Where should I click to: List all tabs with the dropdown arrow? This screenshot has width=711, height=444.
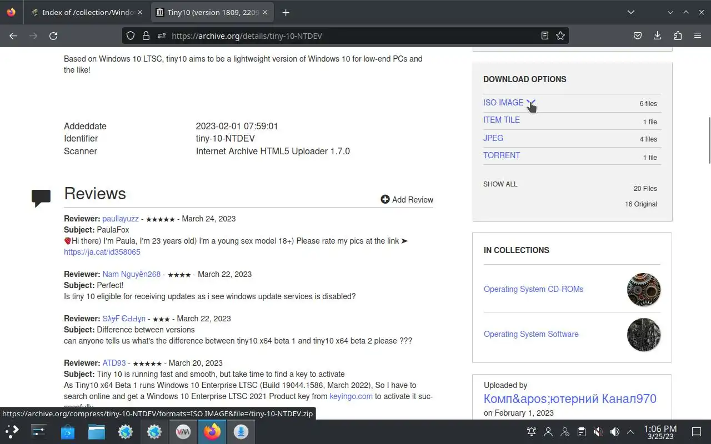tap(631, 12)
